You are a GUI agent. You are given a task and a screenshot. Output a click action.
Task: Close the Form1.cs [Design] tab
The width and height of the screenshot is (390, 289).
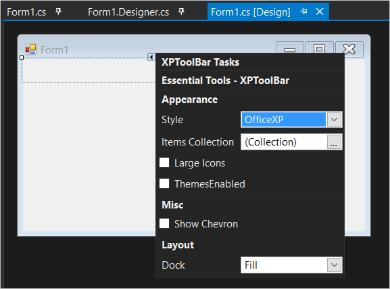[x=320, y=12]
